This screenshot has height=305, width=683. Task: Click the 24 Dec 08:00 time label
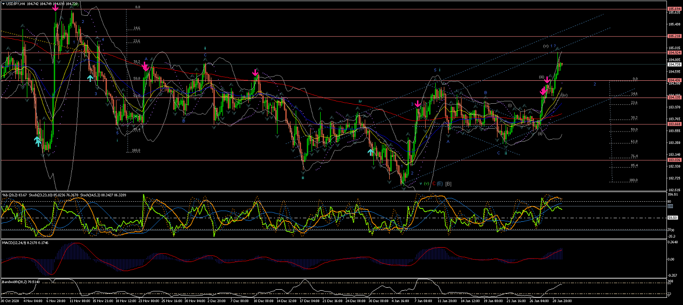pos(356,302)
